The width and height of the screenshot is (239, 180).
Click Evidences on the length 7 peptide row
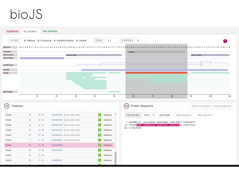[x=108, y=140]
